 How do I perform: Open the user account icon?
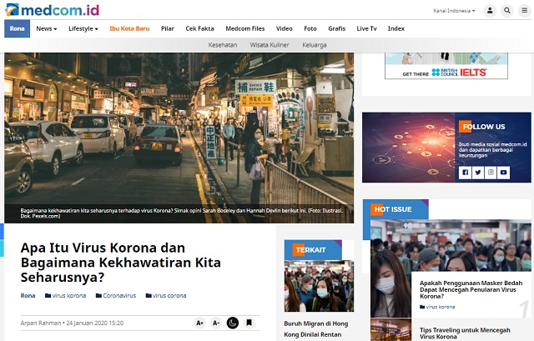coord(490,11)
